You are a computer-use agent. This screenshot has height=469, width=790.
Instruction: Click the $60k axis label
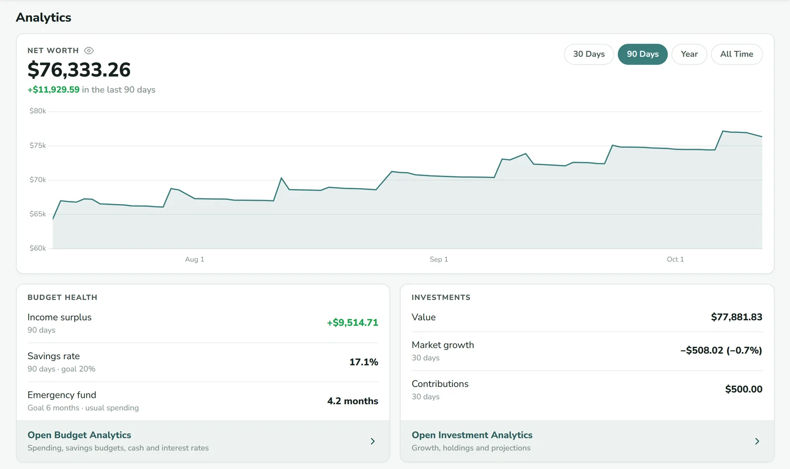tap(38, 248)
